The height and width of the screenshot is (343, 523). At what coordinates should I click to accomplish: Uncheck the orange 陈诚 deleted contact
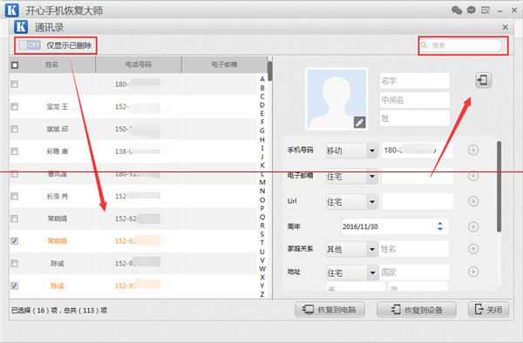coord(14,286)
